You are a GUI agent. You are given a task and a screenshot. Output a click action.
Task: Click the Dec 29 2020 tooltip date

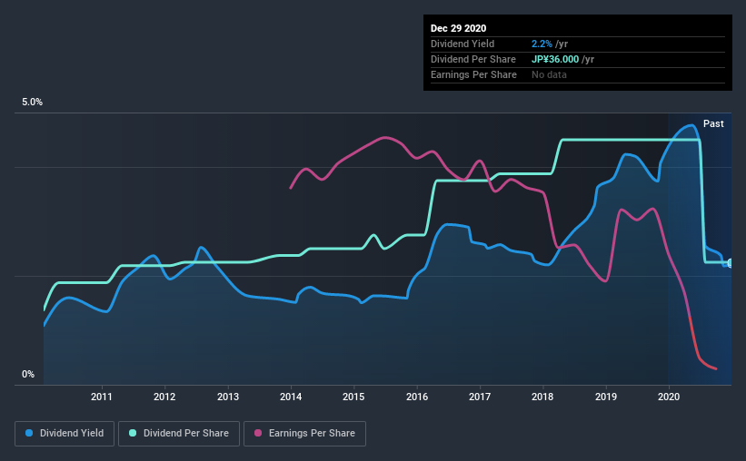click(458, 28)
